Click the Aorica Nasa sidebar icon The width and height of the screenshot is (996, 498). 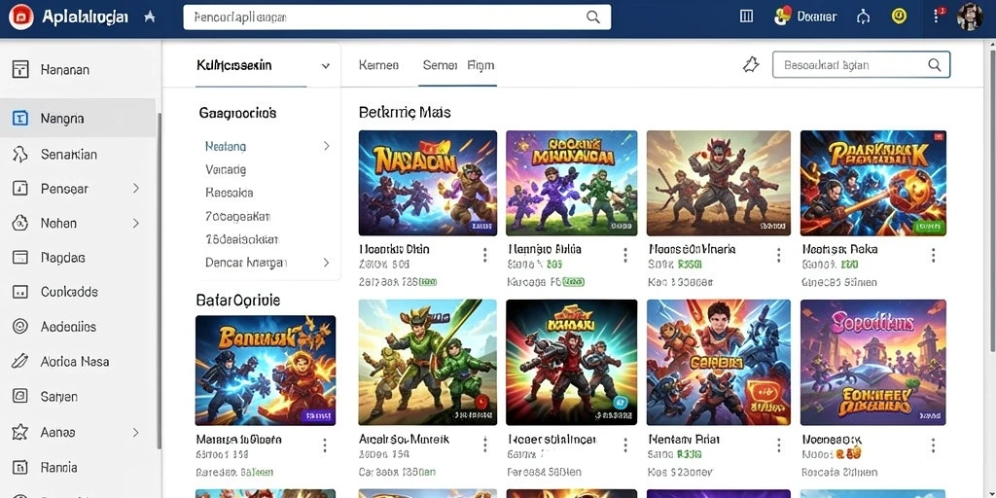click(x=20, y=362)
